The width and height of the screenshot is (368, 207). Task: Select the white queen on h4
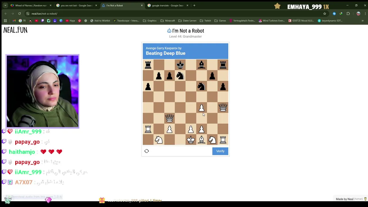(223, 108)
